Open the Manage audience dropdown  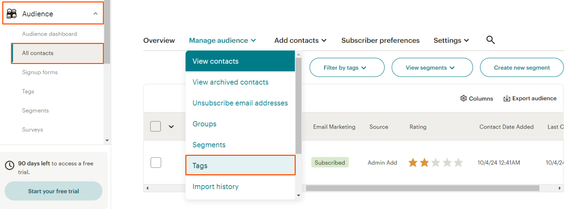[222, 41]
